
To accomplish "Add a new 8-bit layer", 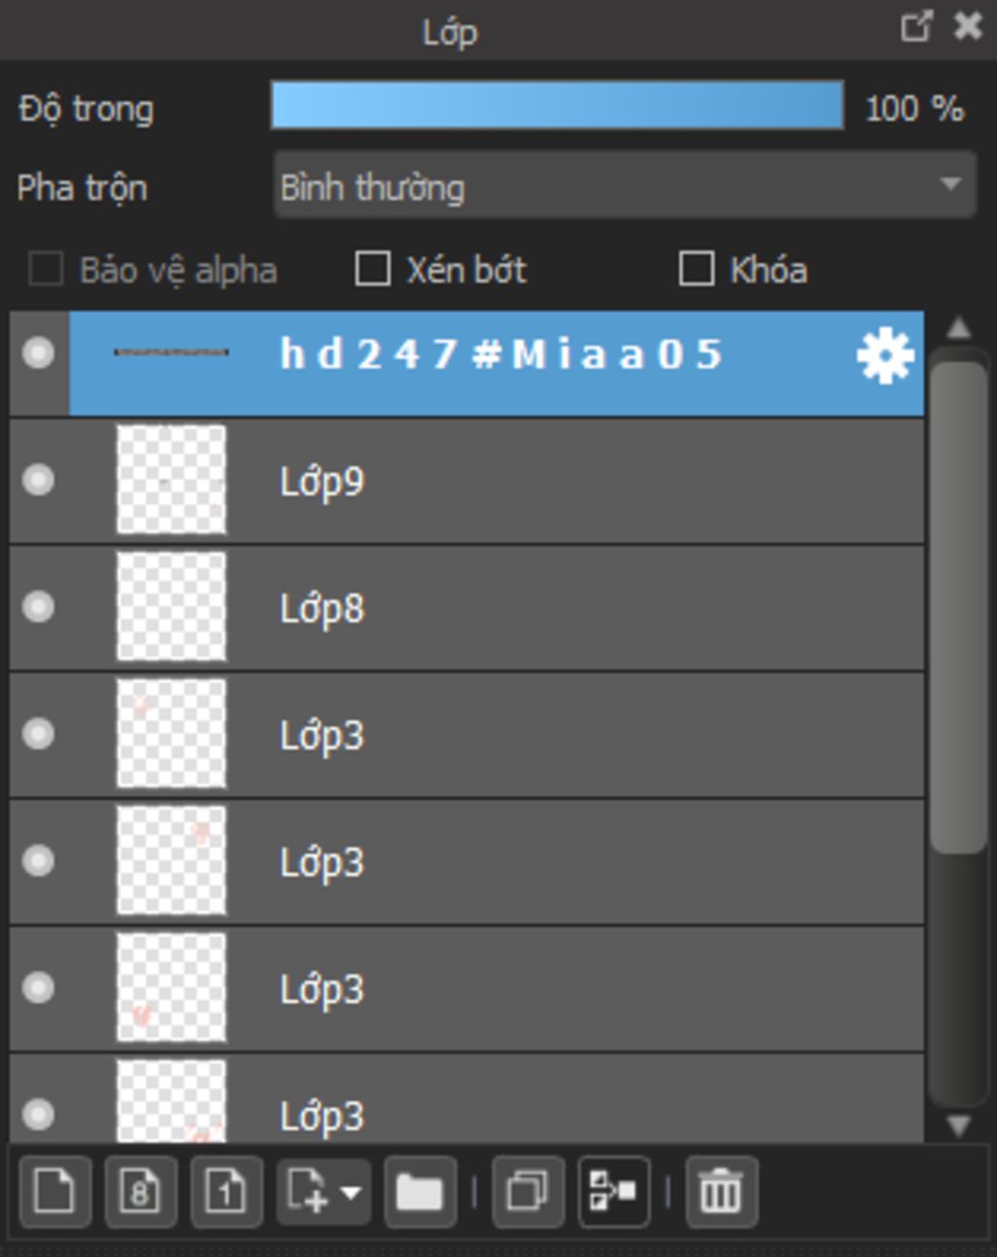I will [x=140, y=1192].
